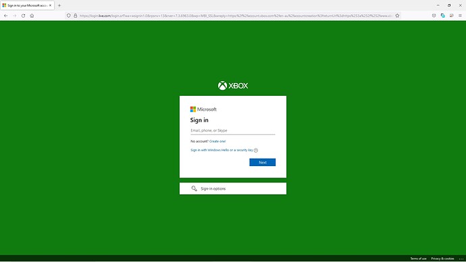Click the key icon in Sign-in options
This screenshot has width=466, height=262.
[194, 188]
